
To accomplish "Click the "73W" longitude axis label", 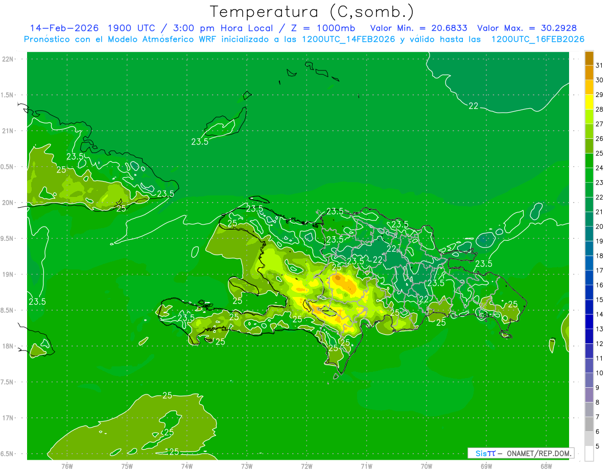I will [247, 466].
